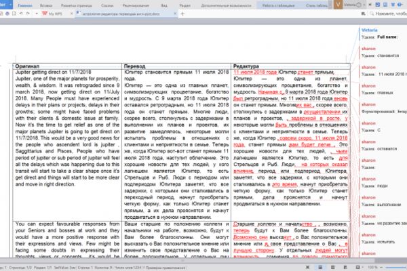Click the Undo arrow icon

point(21,14)
